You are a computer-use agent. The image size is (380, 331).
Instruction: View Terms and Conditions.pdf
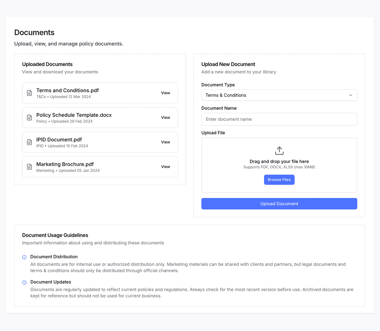(x=165, y=93)
